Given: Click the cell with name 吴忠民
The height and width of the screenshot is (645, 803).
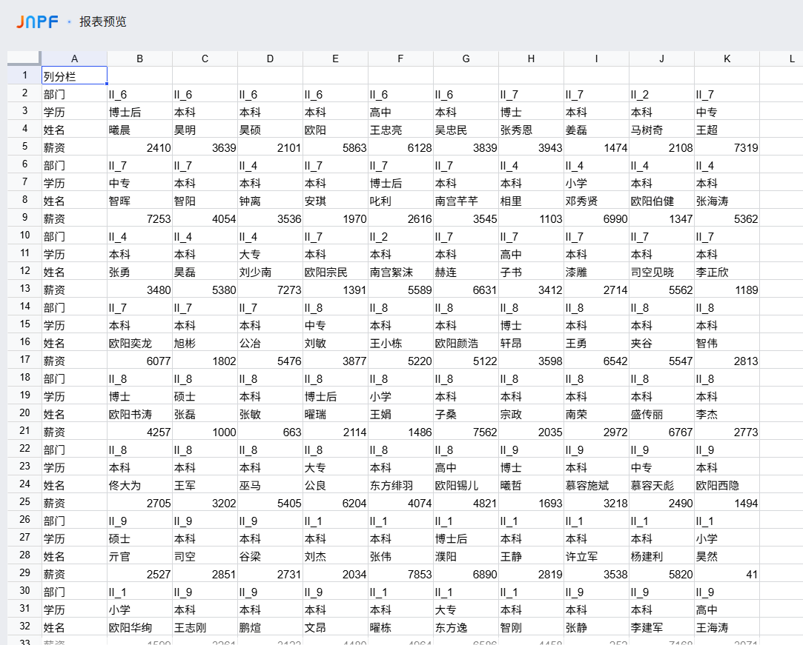Looking at the screenshot, I should click(x=466, y=130).
